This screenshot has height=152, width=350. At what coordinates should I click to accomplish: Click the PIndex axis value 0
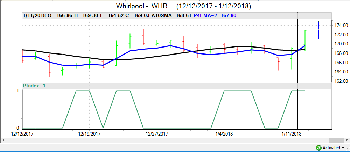tap(17, 128)
